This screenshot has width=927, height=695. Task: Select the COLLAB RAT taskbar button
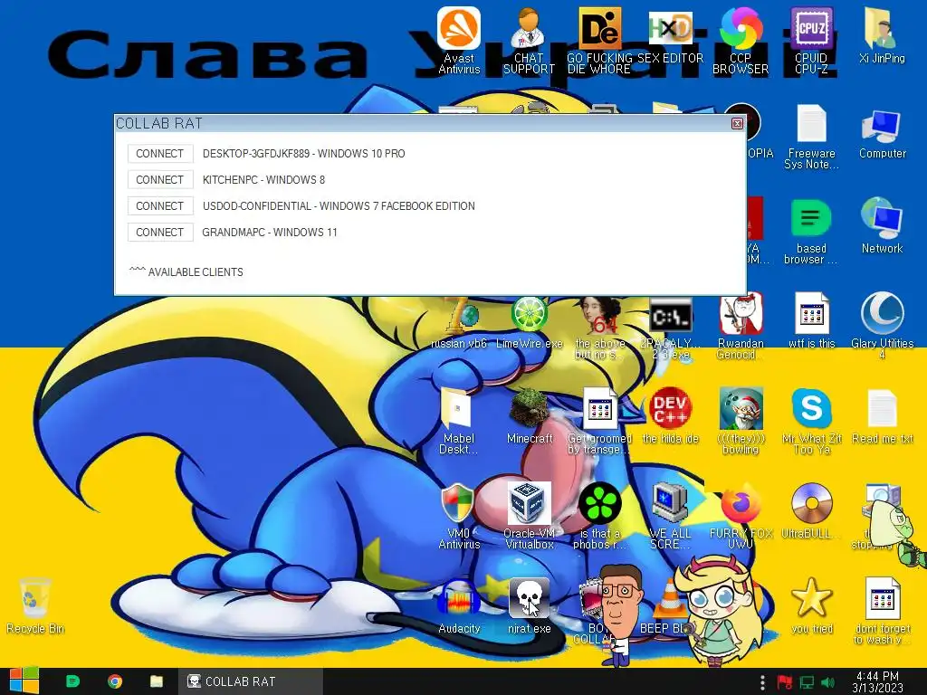251,681
